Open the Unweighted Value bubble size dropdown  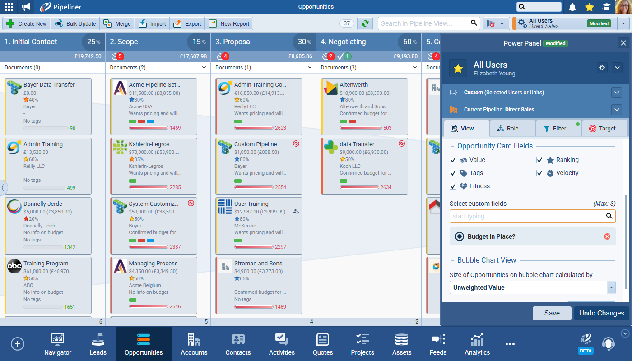pyautogui.click(x=611, y=287)
